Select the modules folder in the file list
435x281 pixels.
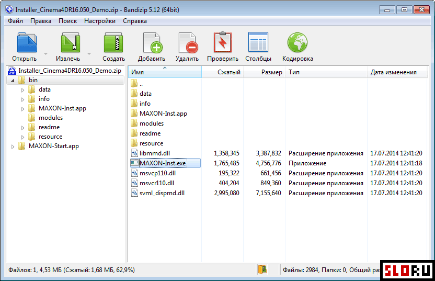click(x=147, y=123)
